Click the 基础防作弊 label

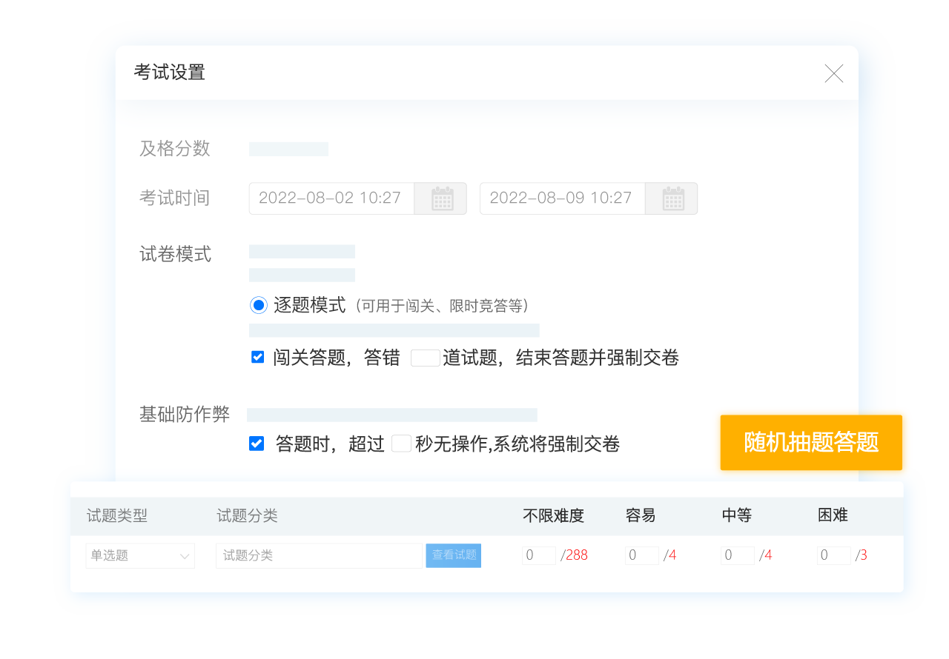(185, 414)
